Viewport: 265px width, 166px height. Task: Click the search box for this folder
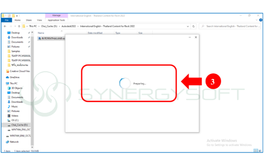(232, 27)
